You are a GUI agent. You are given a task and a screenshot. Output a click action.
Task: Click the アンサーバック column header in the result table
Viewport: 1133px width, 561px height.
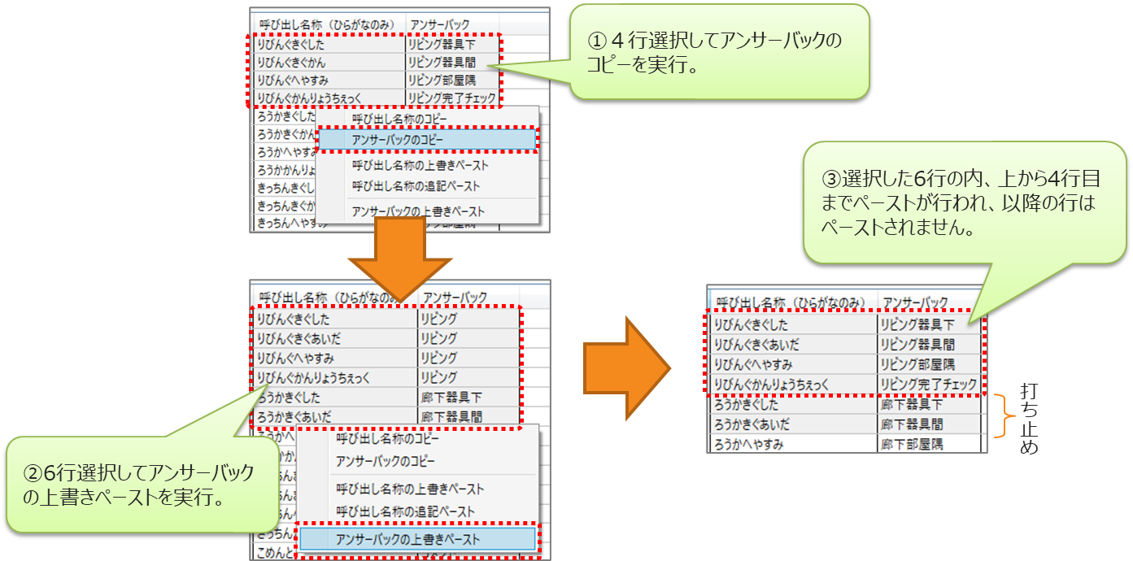[915, 302]
